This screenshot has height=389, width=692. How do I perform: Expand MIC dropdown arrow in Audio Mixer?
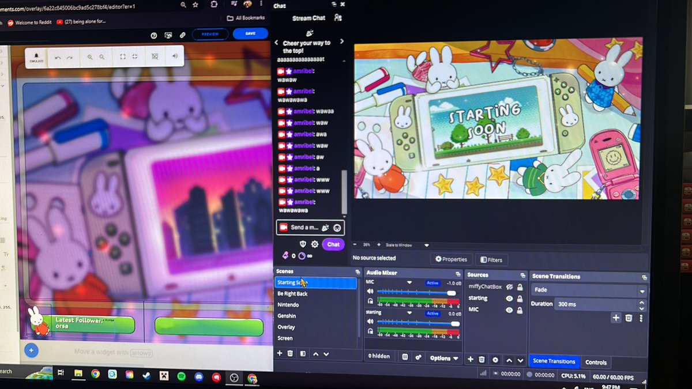click(x=409, y=282)
